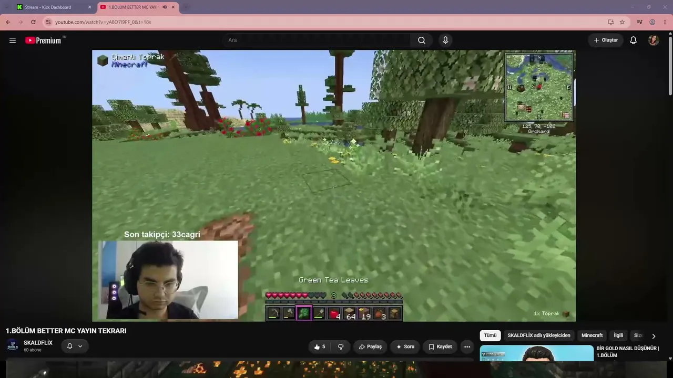
Task: Open the Chrome three-dot menu
Action: pyautogui.click(x=665, y=22)
